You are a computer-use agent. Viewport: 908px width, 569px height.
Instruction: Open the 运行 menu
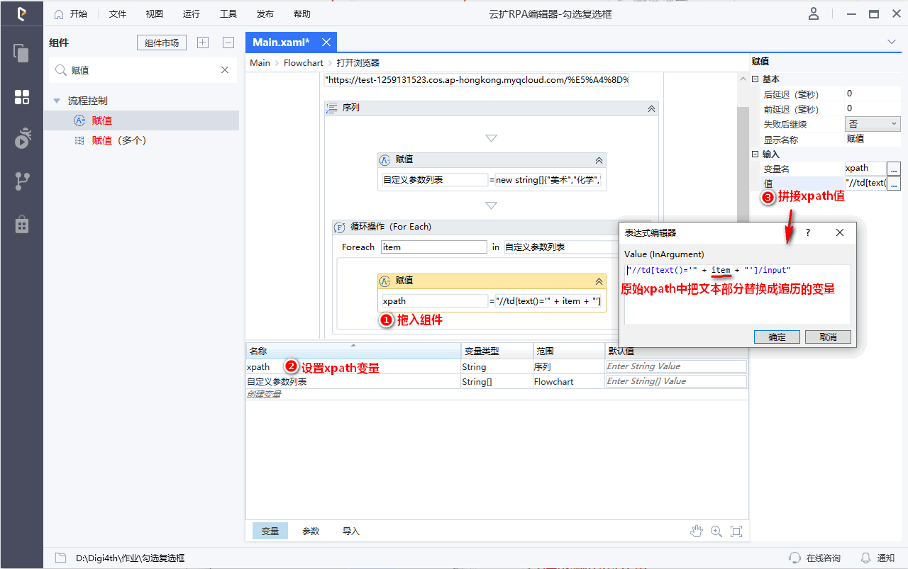(x=191, y=14)
